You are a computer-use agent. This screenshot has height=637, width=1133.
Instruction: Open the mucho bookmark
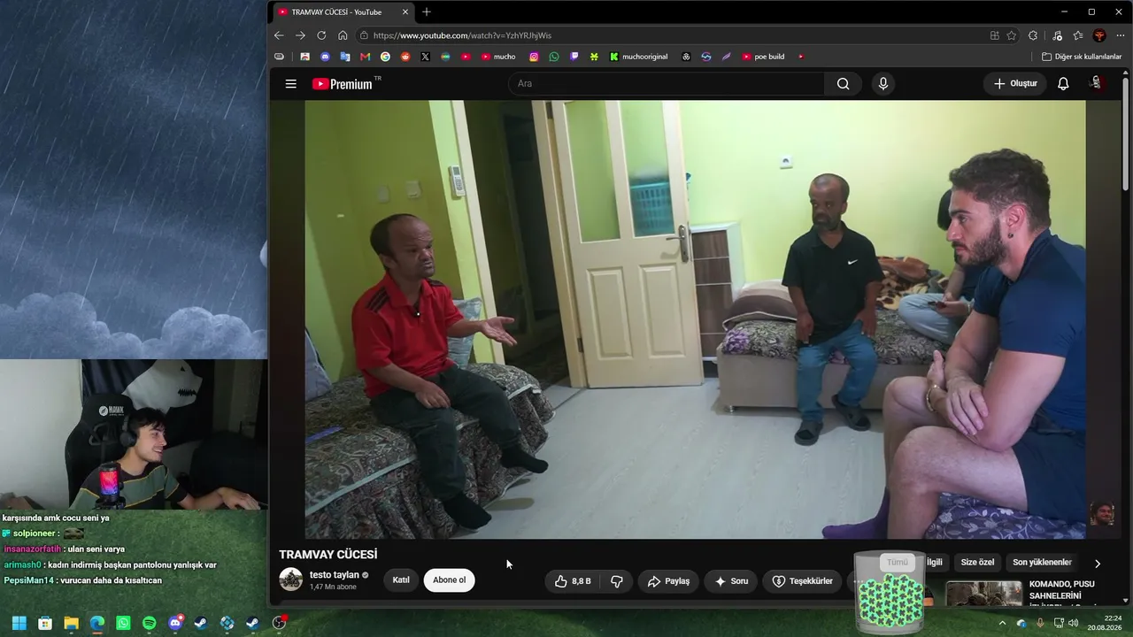(x=498, y=57)
